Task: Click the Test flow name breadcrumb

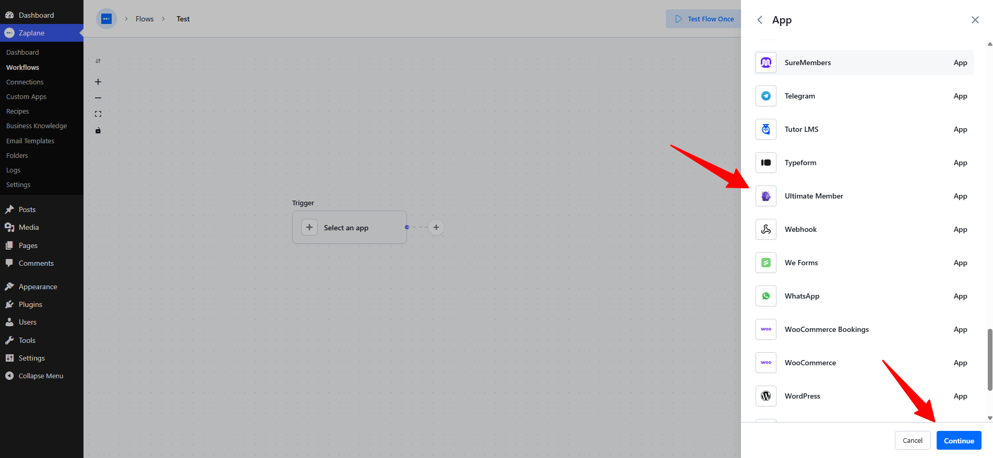Action: 183,19
